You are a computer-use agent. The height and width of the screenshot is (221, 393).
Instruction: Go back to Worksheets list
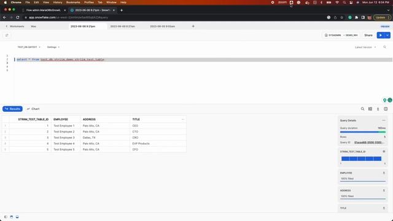click(x=15, y=26)
